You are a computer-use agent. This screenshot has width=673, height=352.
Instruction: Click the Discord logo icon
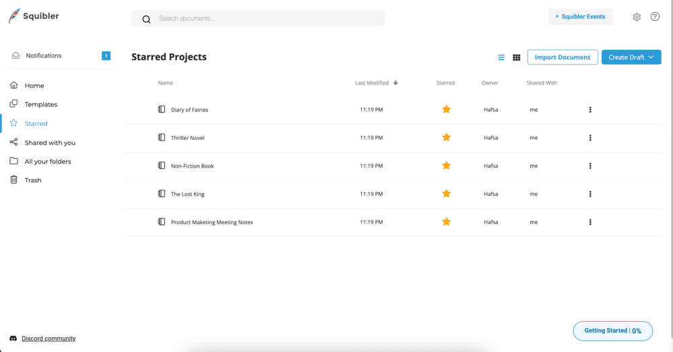[x=13, y=339]
